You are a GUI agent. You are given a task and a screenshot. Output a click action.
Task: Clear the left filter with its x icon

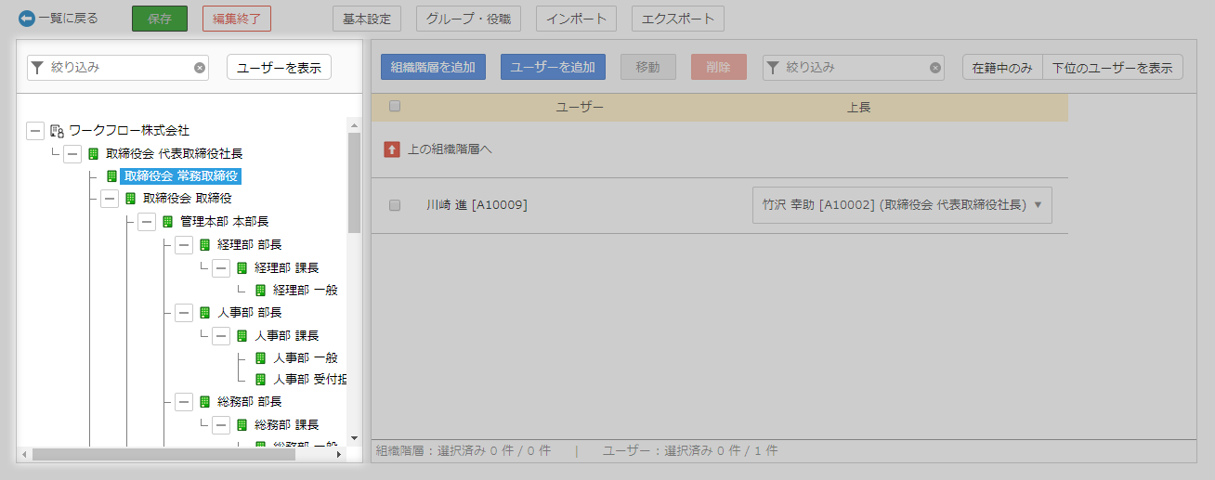point(199,68)
